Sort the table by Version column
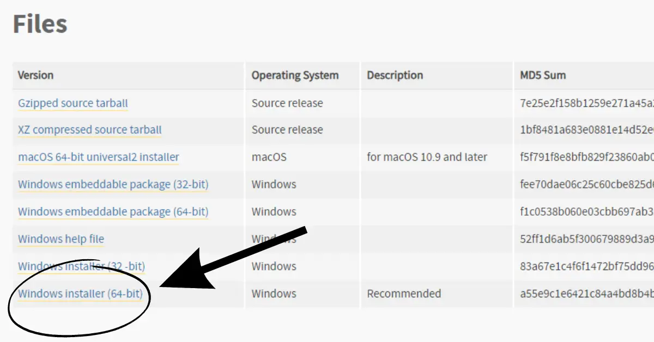This screenshot has height=342, width=654. point(36,75)
